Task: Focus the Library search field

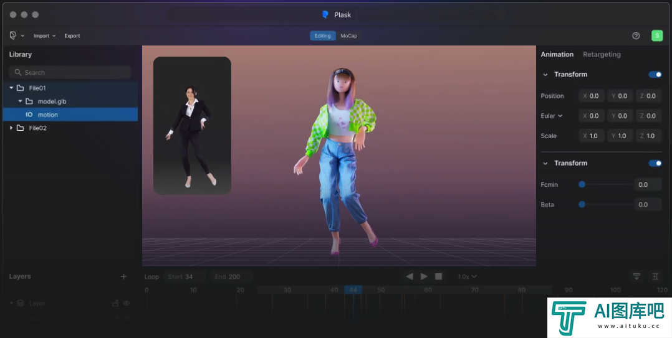Action: pyautogui.click(x=70, y=72)
